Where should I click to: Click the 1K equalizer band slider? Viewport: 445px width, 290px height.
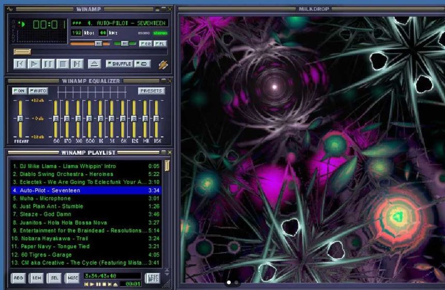tap(100, 119)
